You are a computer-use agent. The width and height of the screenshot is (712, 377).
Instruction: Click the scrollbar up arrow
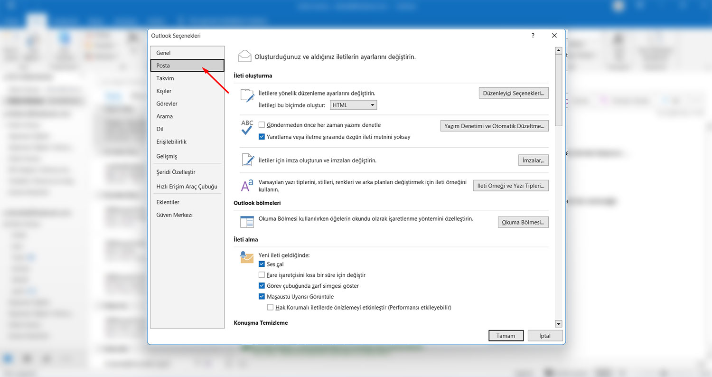tap(558, 50)
